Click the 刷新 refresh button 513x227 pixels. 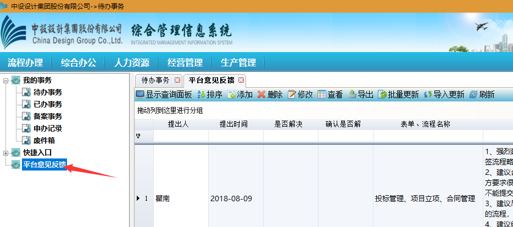[482, 95]
